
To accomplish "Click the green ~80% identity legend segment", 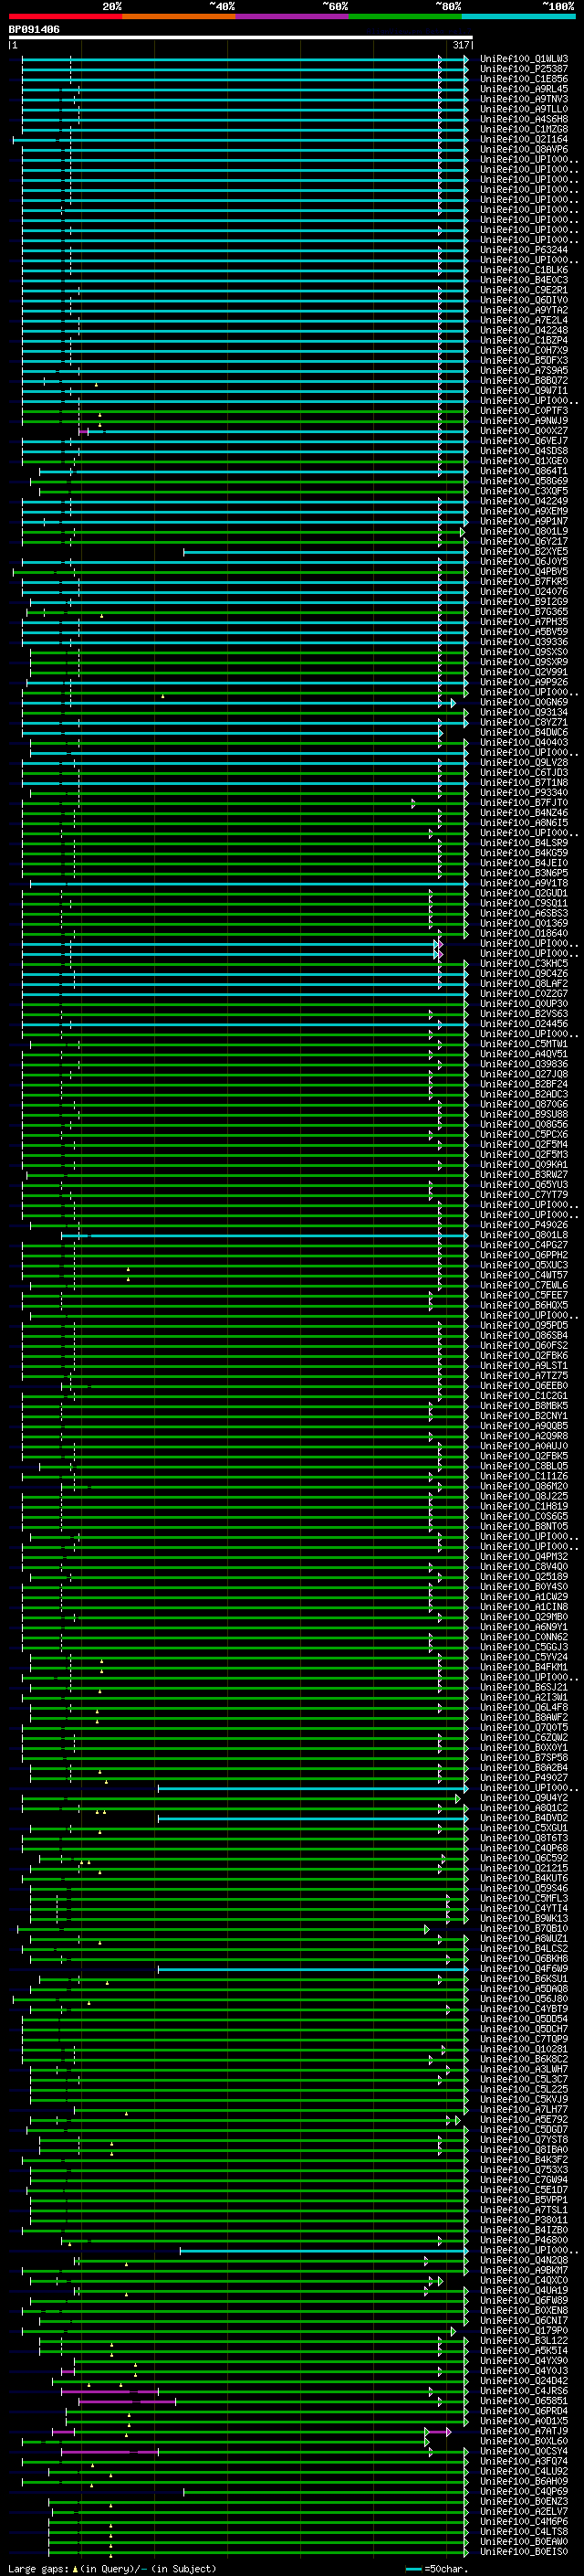I will point(405,16).
